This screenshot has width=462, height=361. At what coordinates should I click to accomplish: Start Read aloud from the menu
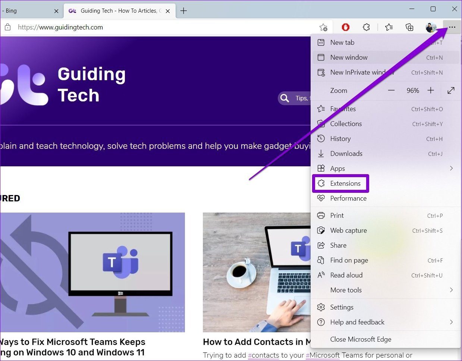pyautogui.click(x=386, y=275)
